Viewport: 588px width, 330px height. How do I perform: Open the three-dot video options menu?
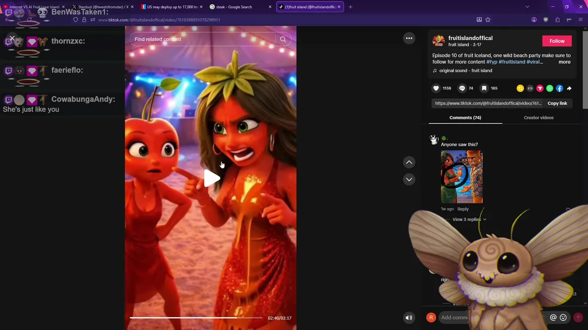point(409,38)
